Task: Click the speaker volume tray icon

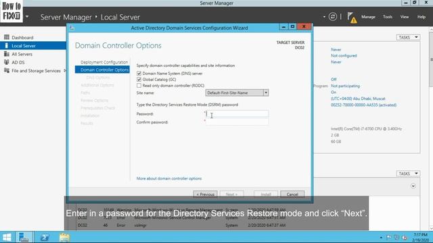Action: pyautogui.click(x=405, y=237)
